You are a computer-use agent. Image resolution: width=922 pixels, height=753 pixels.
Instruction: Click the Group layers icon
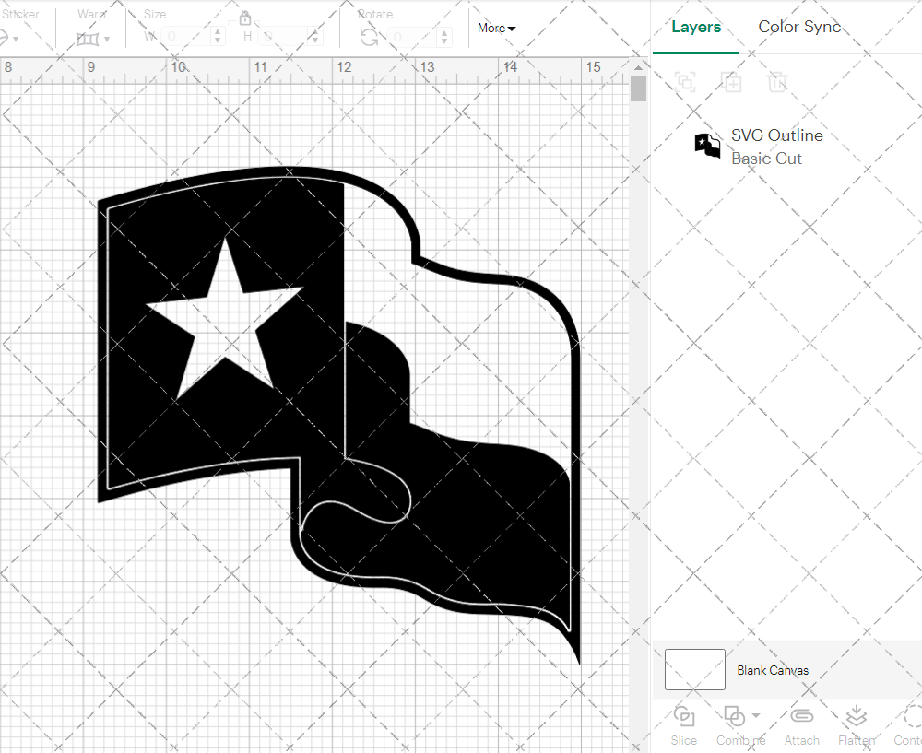685,82
